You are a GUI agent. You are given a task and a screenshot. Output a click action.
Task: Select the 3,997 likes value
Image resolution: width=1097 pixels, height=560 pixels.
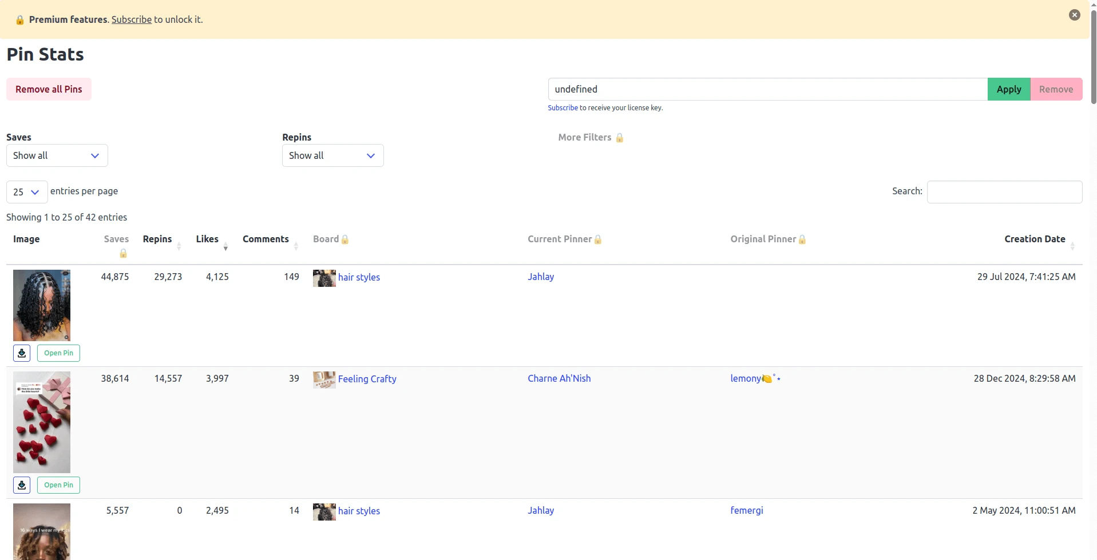pos(217,378)
